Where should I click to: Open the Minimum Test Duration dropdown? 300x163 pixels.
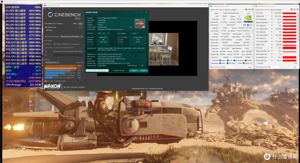[x=72, y=37]
